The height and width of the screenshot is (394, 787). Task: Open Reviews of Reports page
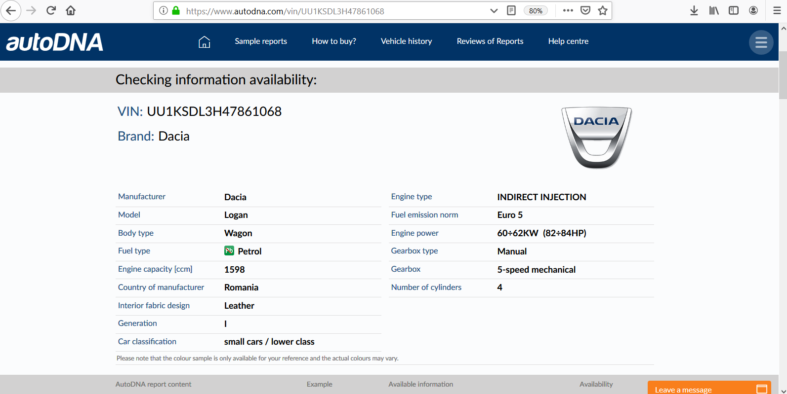coord(490,41)
